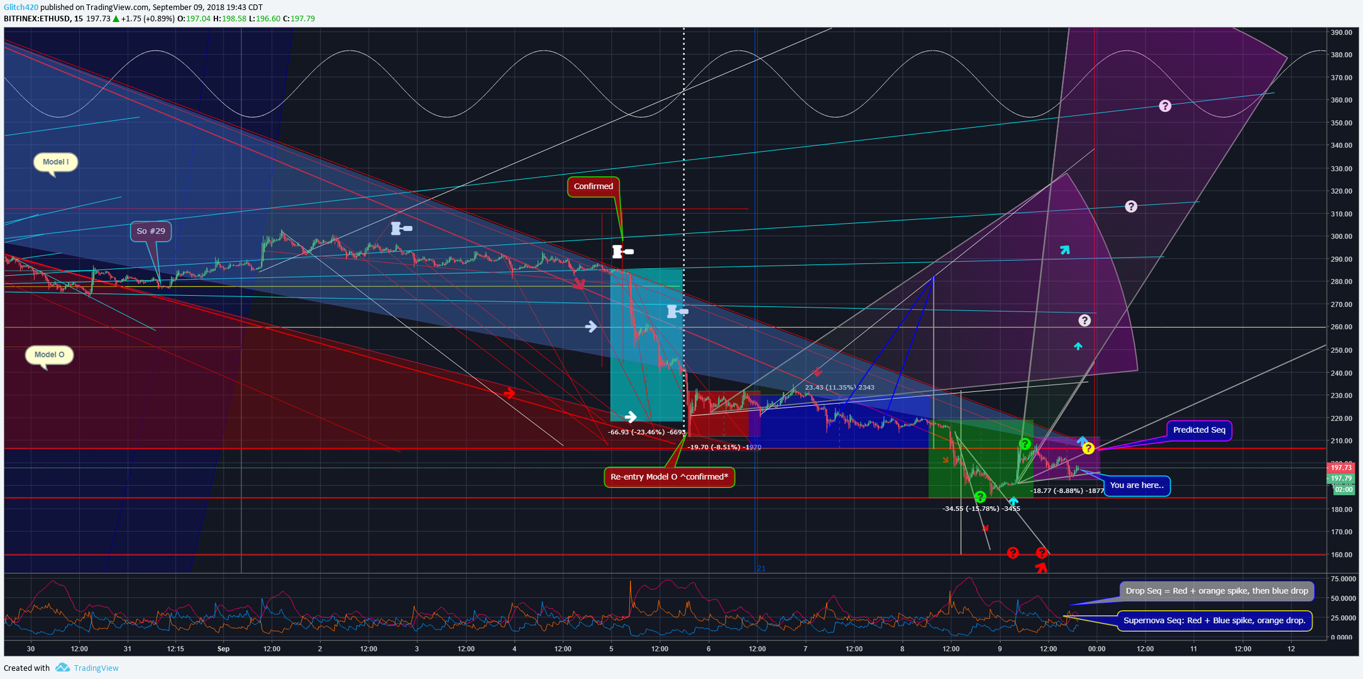
Task: Click the -34.55 (-15.78%) -3455 measurement label
Action: point(981,509)
